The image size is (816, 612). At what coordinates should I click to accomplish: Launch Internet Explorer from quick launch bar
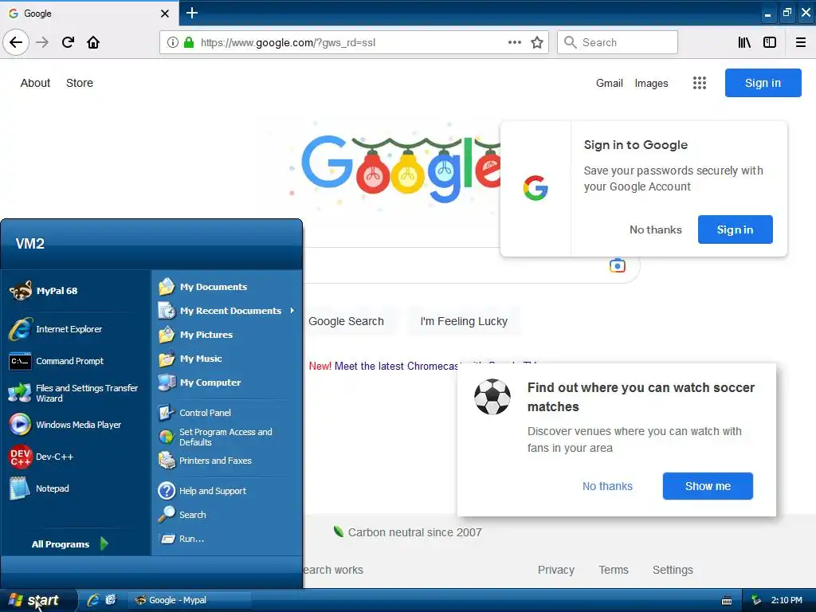(x=94, y=600)
